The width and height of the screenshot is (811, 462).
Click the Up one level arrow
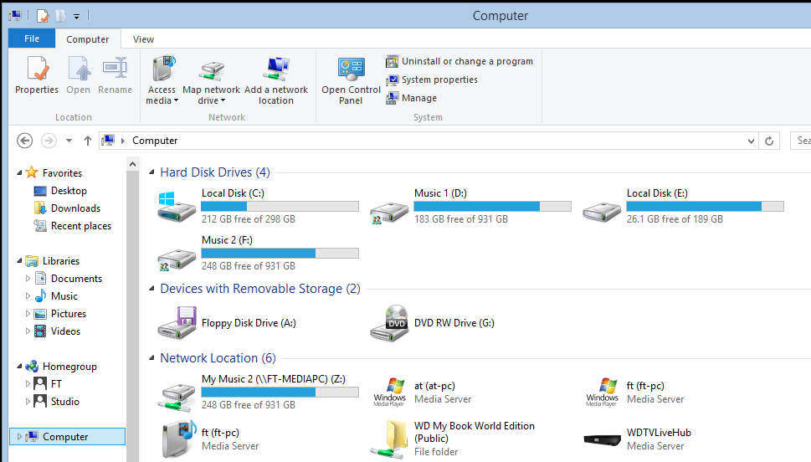tap(88, 141)
